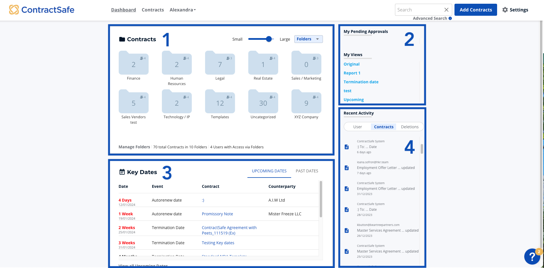Image resolution: width=544 pixels, height=268 pixels.
Task: Open the Human Resources folder
Action: (x=176, y=63)
